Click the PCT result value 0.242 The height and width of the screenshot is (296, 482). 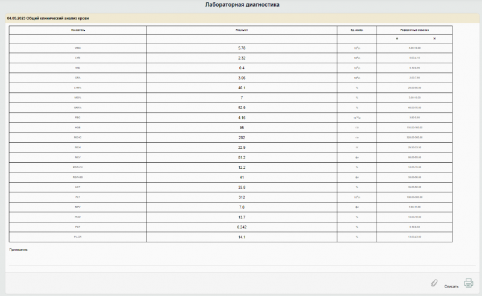(242, 227)
